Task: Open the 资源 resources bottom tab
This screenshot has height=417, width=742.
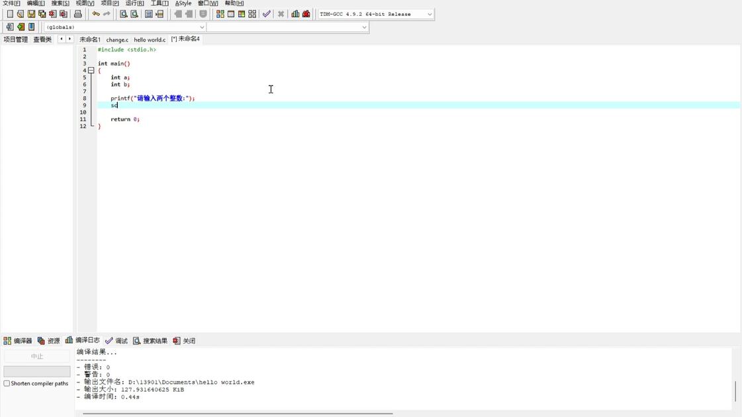Action: (49, 341)
